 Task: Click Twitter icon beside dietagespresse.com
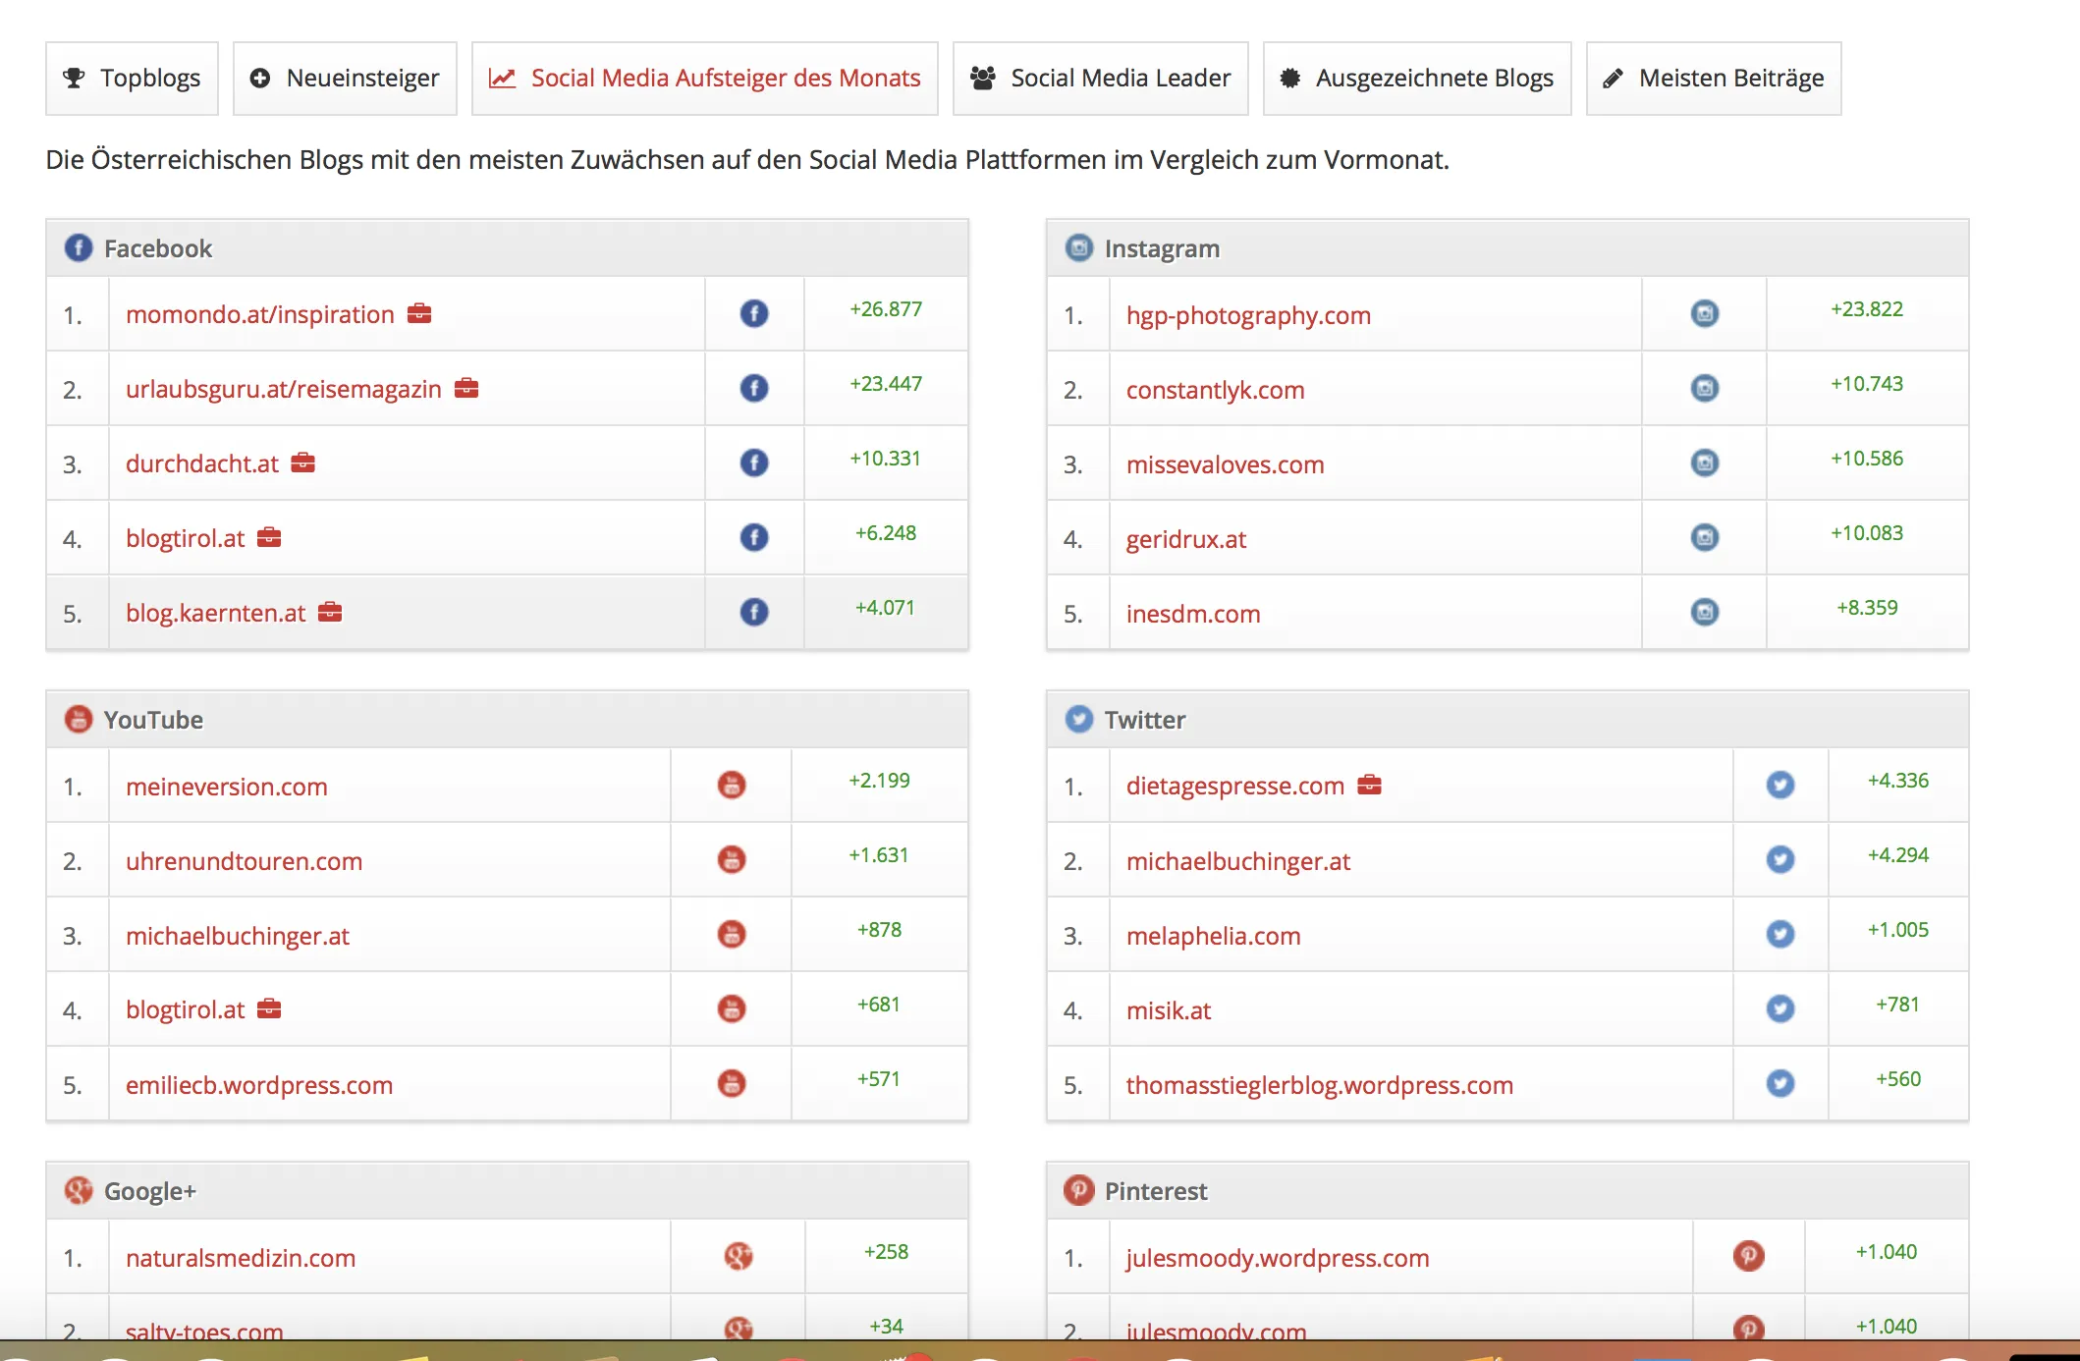(x=1779, y=785)
